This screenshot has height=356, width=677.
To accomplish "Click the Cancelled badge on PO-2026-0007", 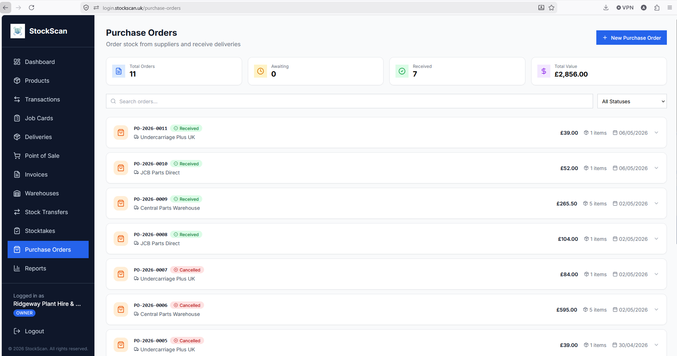I will (187, 270).
